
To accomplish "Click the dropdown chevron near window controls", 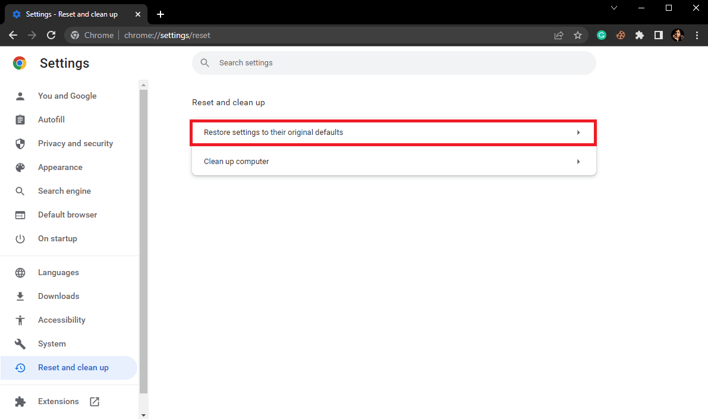I will click(613, 8).
